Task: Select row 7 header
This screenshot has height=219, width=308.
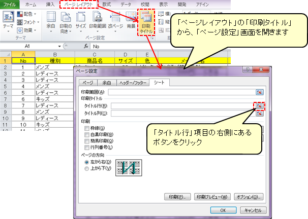Action: pyautogui.click(x=6, y=99)
